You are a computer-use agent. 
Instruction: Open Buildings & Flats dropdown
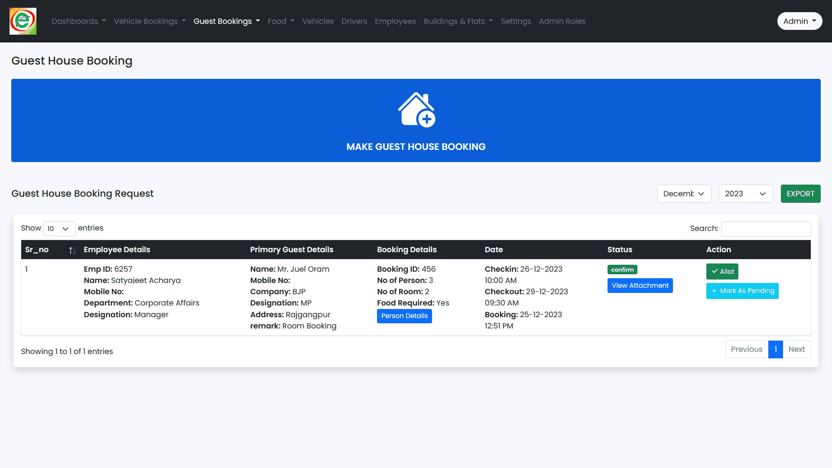point(458,21)
